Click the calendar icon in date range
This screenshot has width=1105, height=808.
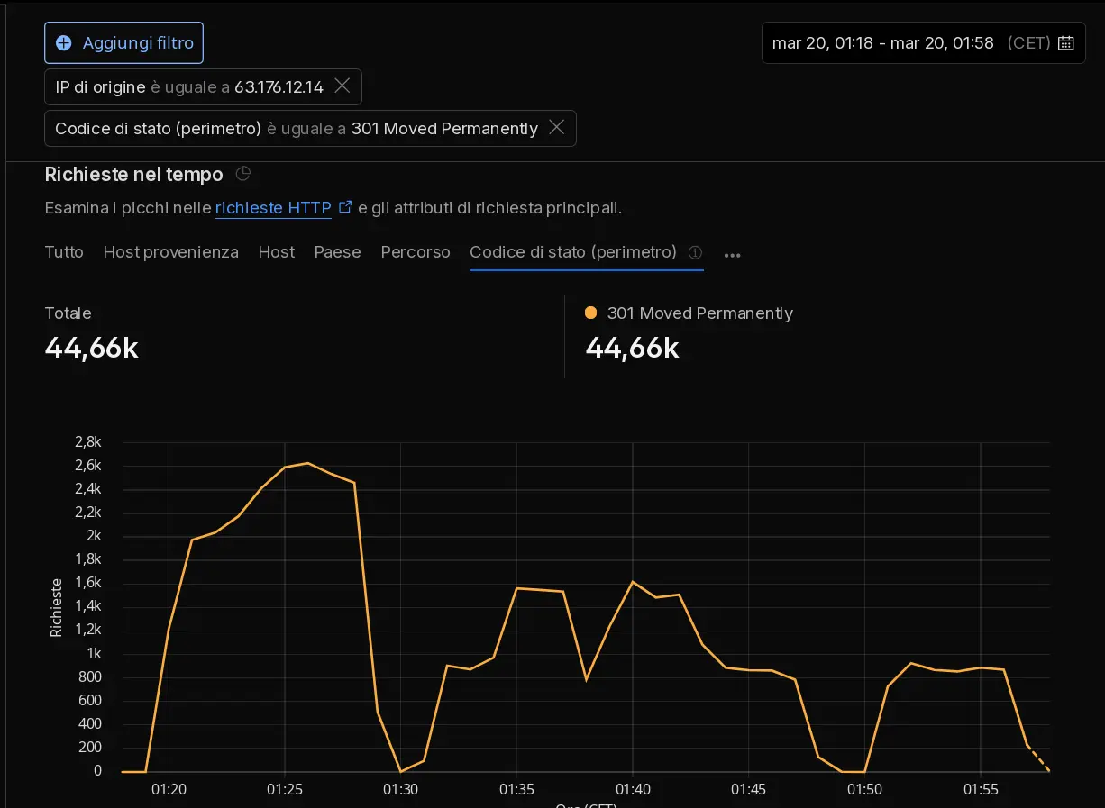[1065, 42]
